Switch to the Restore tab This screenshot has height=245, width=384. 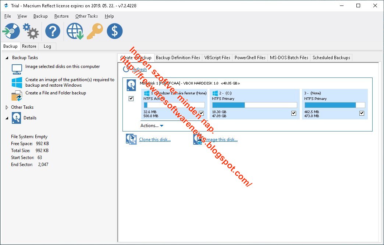(x=29, y=46)
